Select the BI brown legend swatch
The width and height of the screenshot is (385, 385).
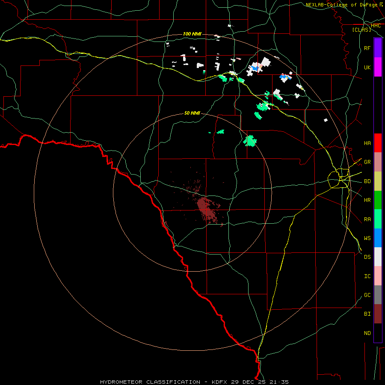(378, 314)
